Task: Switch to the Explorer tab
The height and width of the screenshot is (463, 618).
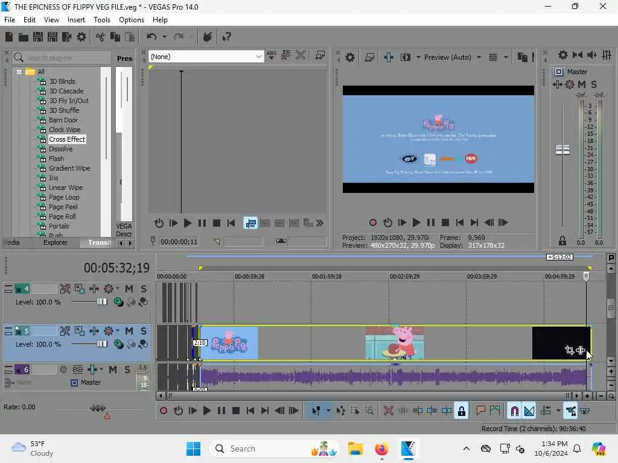Action: tap(55, 242)
